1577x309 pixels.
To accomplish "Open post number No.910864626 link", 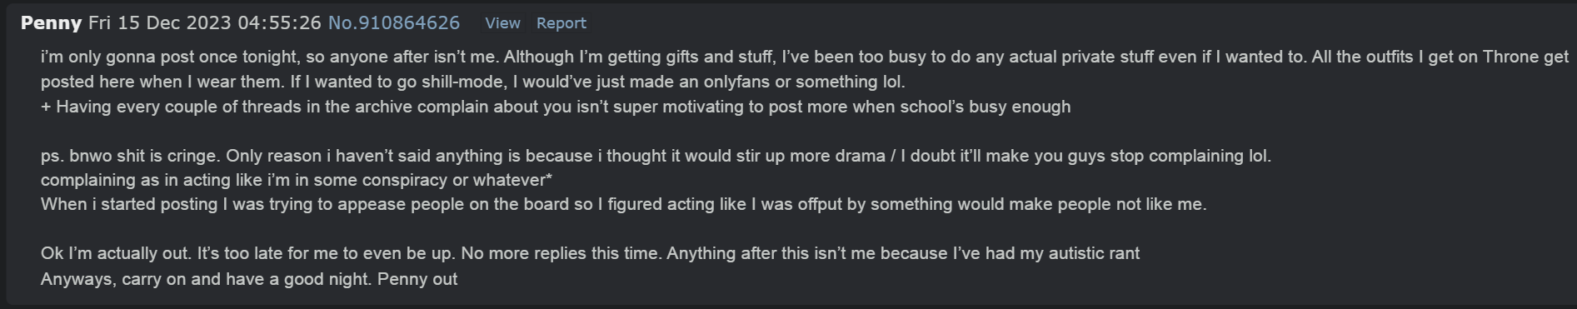I will pos(394,23).
